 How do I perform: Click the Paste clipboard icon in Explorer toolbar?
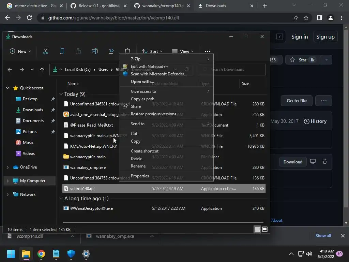click(x=78, y=51)
